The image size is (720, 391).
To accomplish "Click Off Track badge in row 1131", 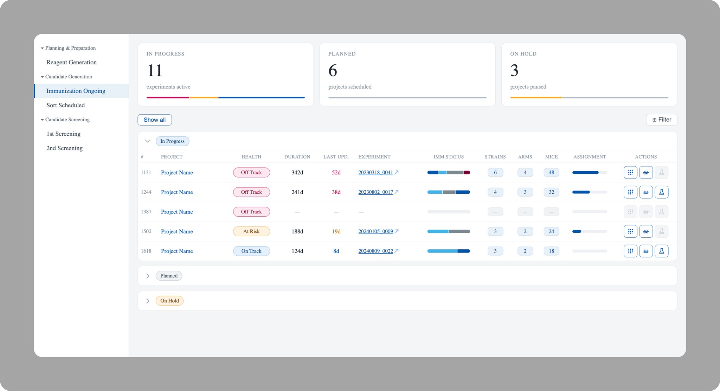I will click(251, 172).
